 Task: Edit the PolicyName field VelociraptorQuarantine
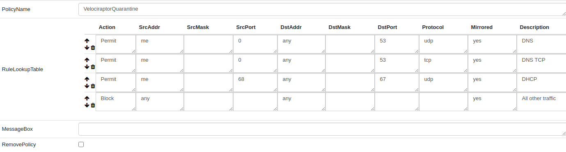point(322,9)
